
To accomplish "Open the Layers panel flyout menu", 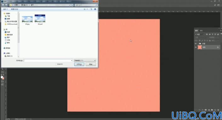I will [x=221, y=31].
